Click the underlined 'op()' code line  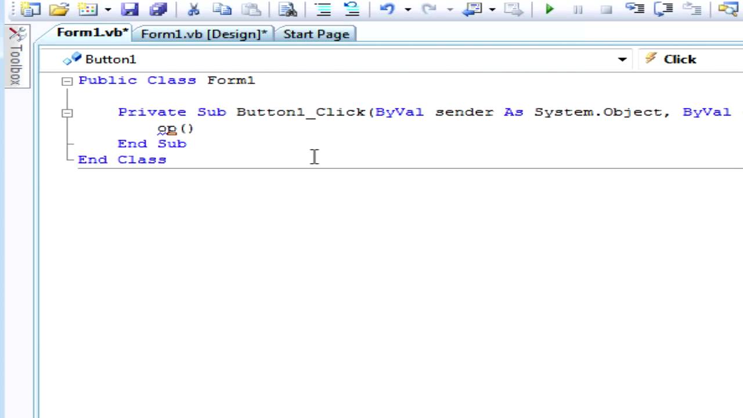pyautogui.click(x=175, y=128)
